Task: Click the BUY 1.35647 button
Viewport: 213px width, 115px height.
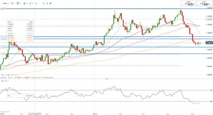Action: click(x=205, y=3)
